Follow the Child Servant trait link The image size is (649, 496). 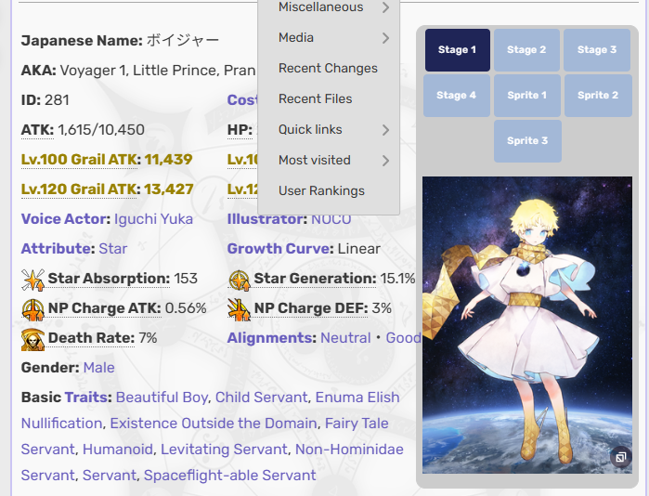pyautogui.click(x=261, y=398)
